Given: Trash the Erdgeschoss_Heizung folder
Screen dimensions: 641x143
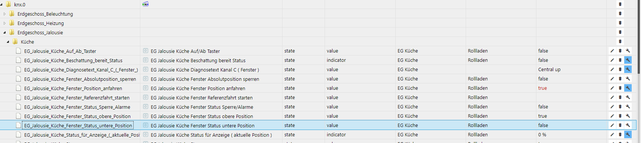Looking at the screenshot, I should [620, 23].
